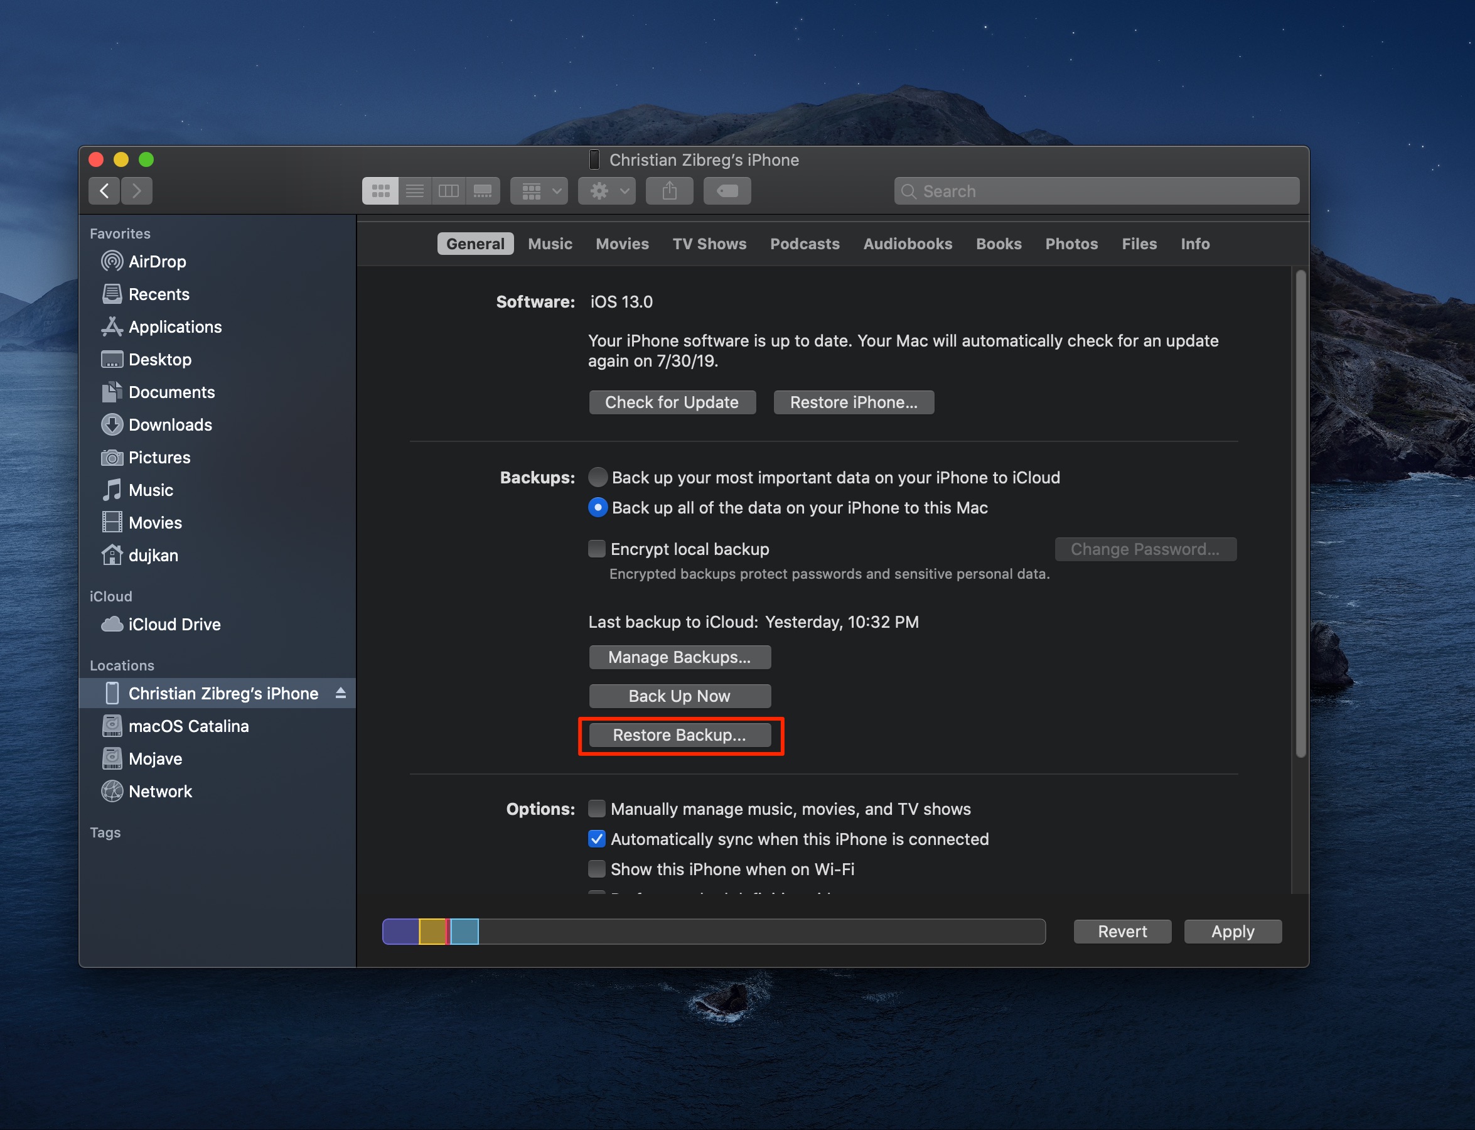Click the Share toolbar icon

tap(670, 191)
